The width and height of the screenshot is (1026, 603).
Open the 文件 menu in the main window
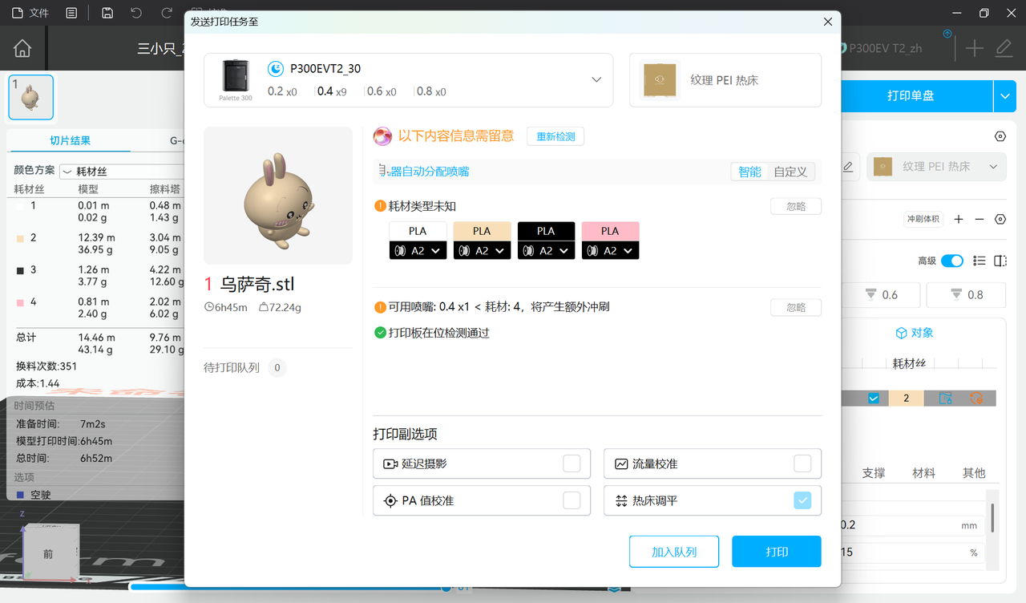pyautogui.click(x=29, y=13)
